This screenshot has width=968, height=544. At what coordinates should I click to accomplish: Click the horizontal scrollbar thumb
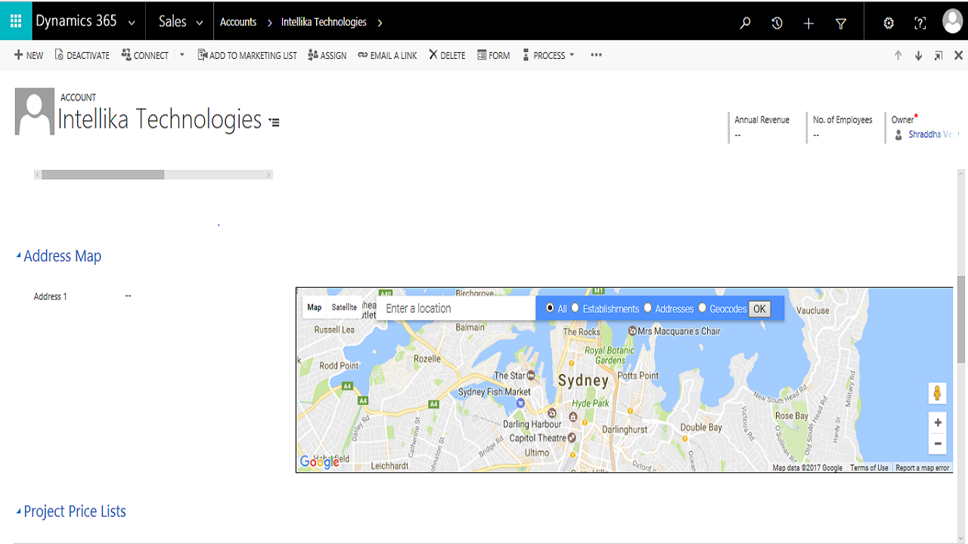pos(103,175)
